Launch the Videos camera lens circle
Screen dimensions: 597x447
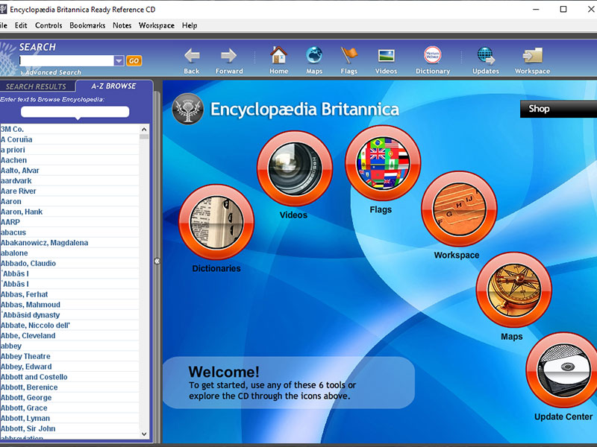click(x=295, y=168)
